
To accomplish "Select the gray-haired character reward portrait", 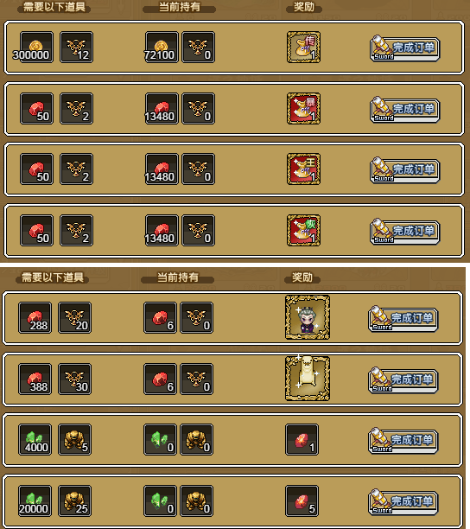I will (x=308, y=317).
